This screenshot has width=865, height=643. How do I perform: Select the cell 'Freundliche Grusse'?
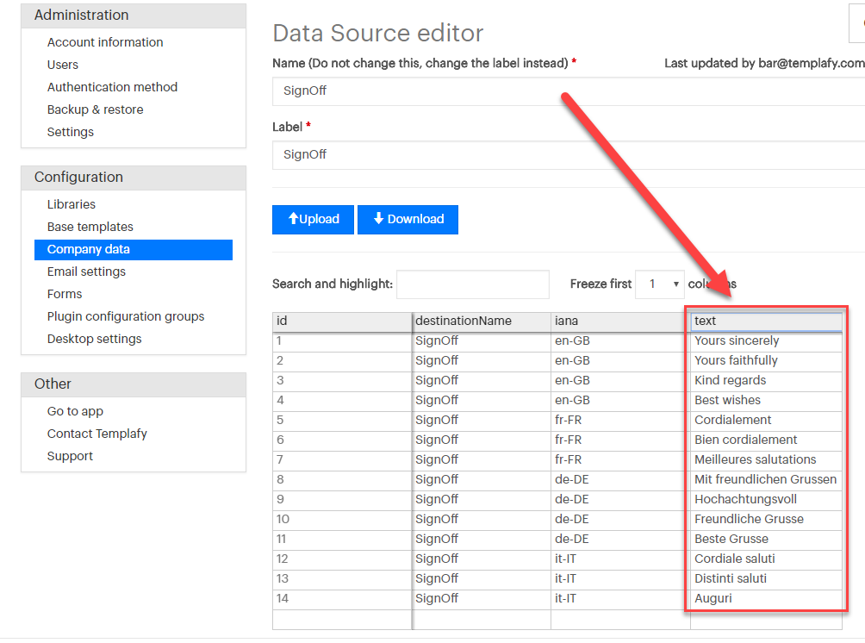point(766,520)
